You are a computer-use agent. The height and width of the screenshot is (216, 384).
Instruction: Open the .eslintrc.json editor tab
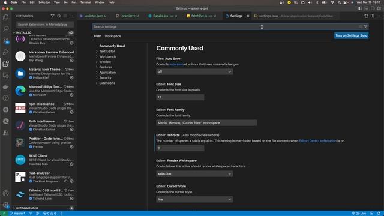(94, 16)
